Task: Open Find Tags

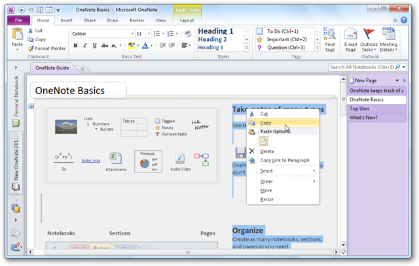Action: (329, 40)
